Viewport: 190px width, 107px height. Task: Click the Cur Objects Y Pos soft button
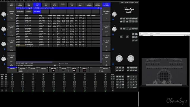tap(106, 44)
